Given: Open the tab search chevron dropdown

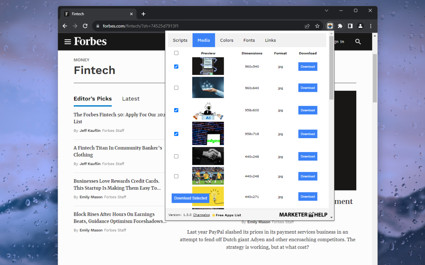Looking at the screenshot, I should 326,11.
